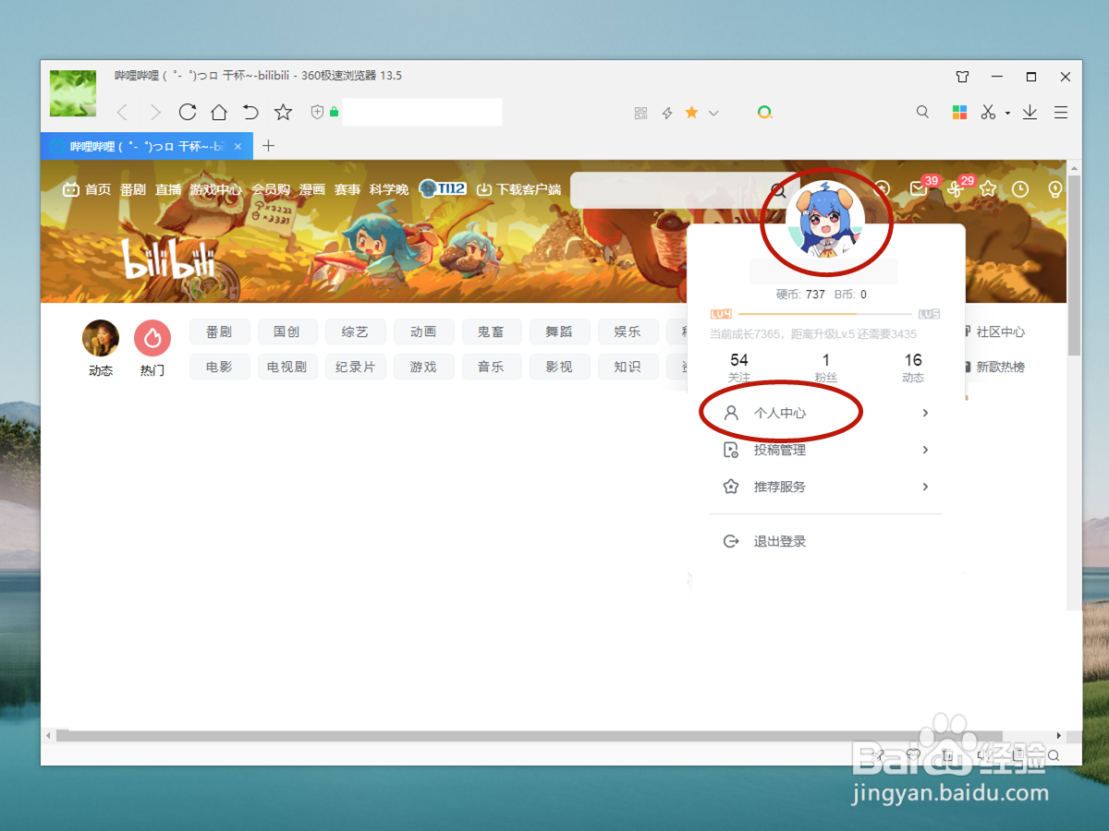This screenshot has width=1109, height=831.
Task: Expand the screenshot tool dropdown arrow
Action: pyautogui.click(x=1008, y=114)
